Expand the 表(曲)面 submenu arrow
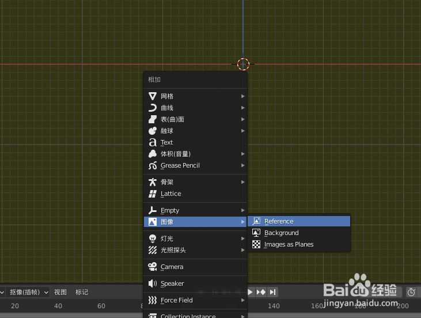This screenshot has width=421, height=318. tap(242, 119)
